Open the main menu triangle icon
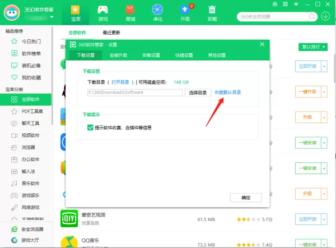Viewport: 336px width, 248px height. pyautogui.click(x=296, y=4)
